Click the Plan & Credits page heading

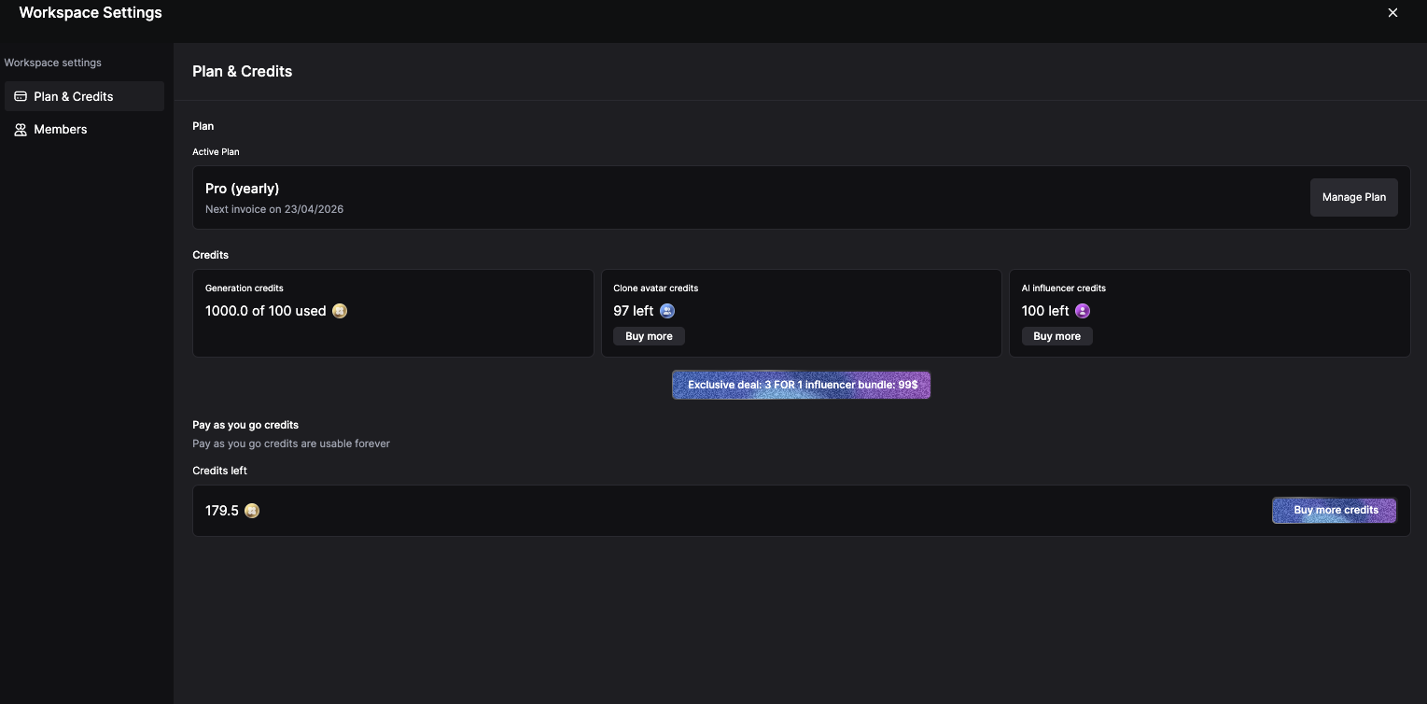pos(243,71)
